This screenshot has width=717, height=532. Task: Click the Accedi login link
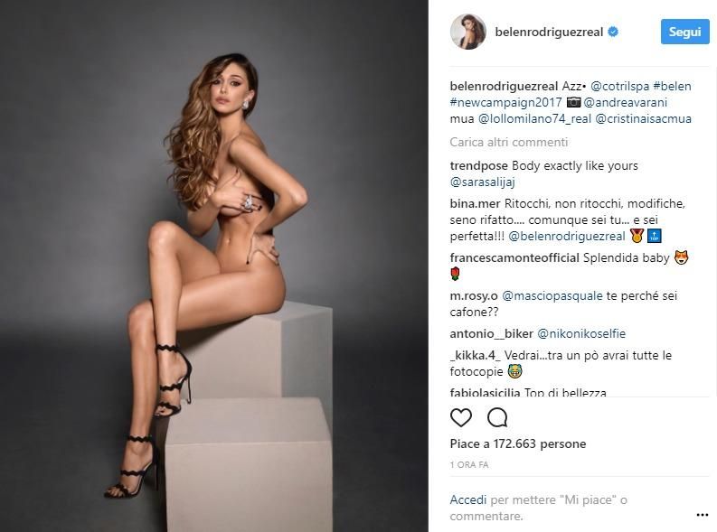pyautogui.click(x=468, y=499)
